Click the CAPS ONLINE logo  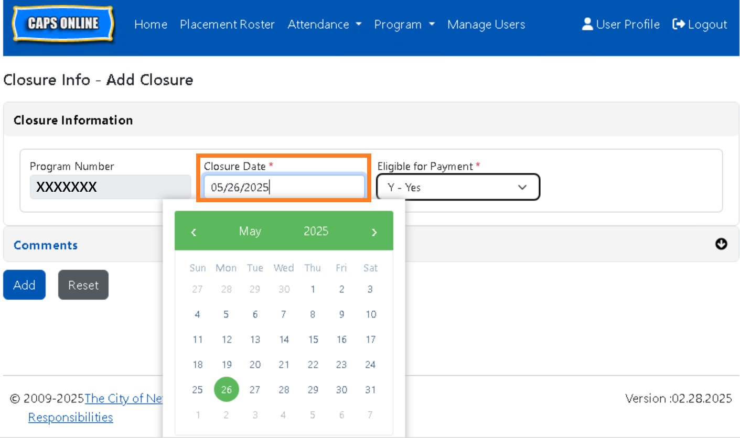63,24
